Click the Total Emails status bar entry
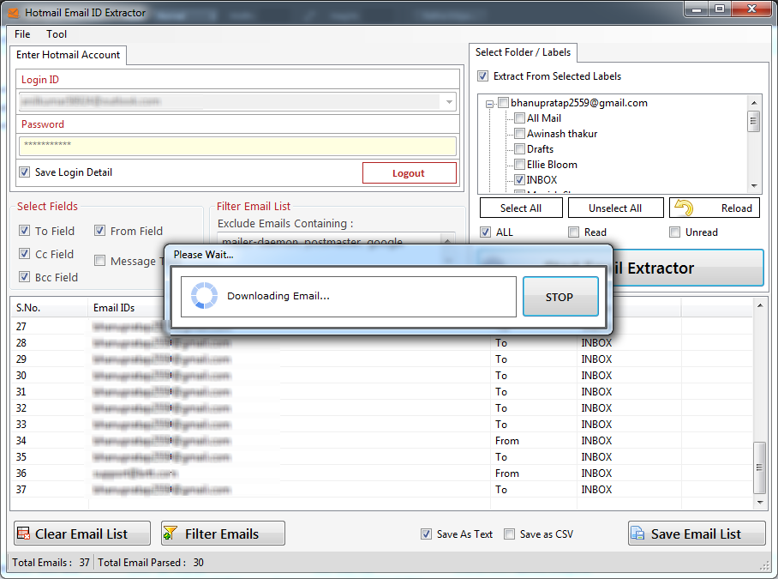Viewport: 778px width, 579px height. (x=51, y=562)
